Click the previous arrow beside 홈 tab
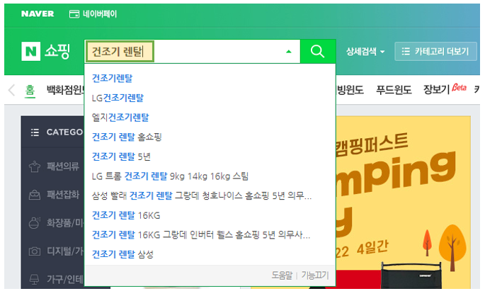The image size is (485, 296). (11, 90)
